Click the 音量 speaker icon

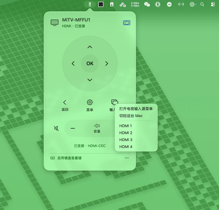tap(97, 126)
